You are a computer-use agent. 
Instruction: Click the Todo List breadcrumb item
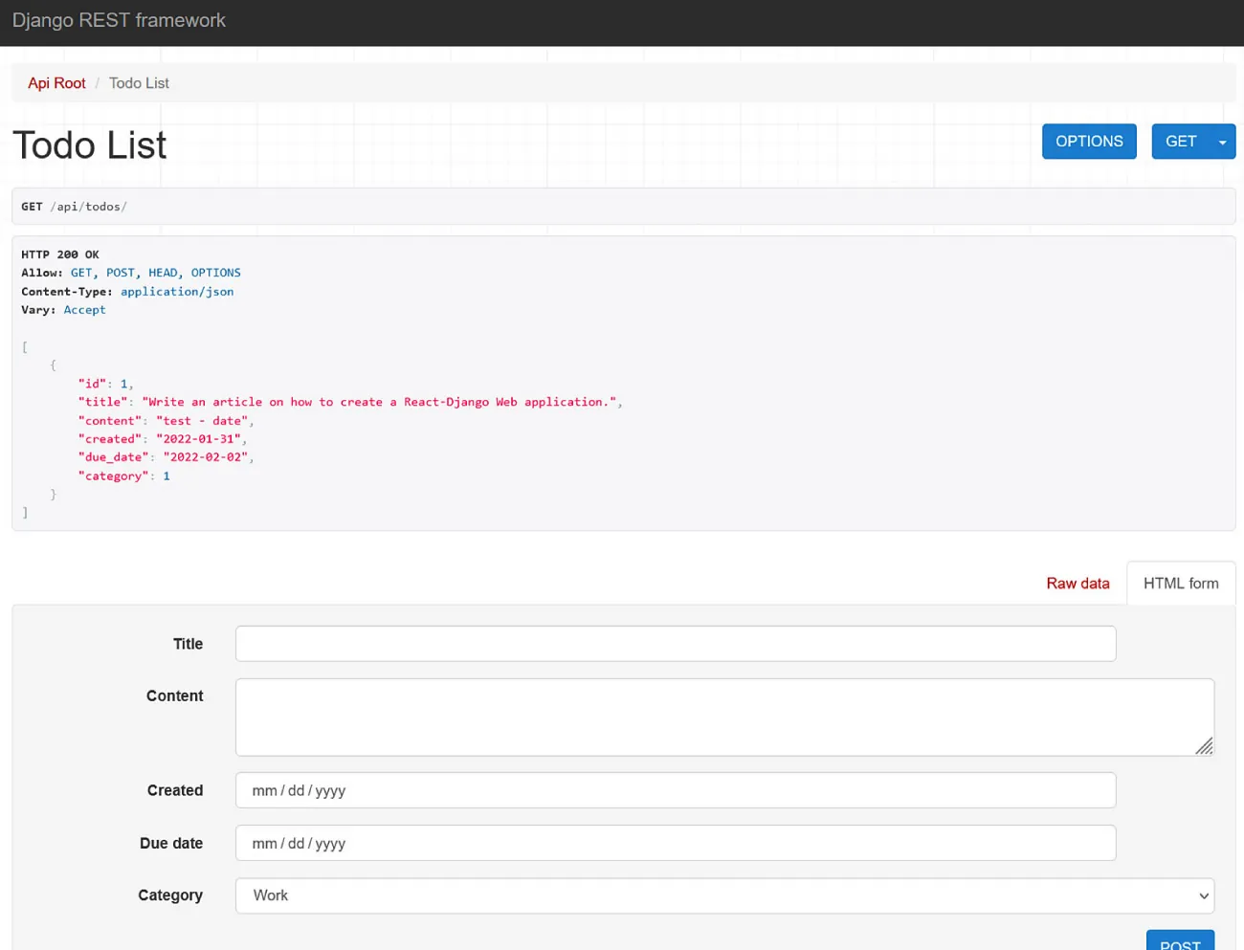tap(139, 83)
